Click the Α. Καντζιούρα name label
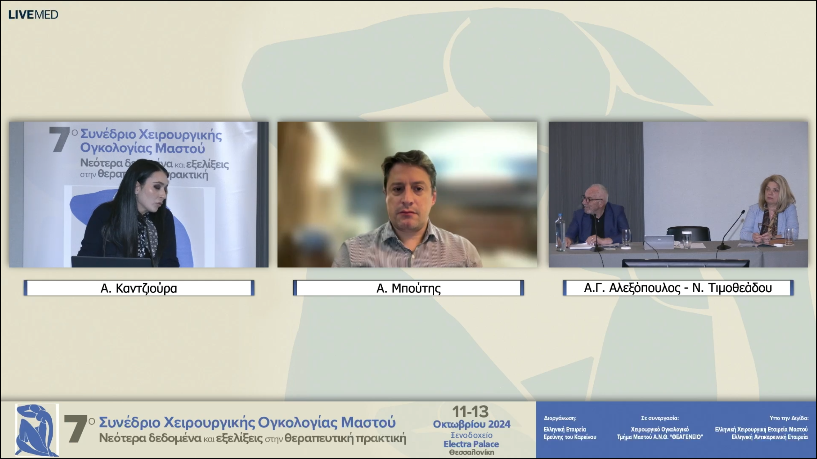817x459 pixels. (x=139, y=288)
